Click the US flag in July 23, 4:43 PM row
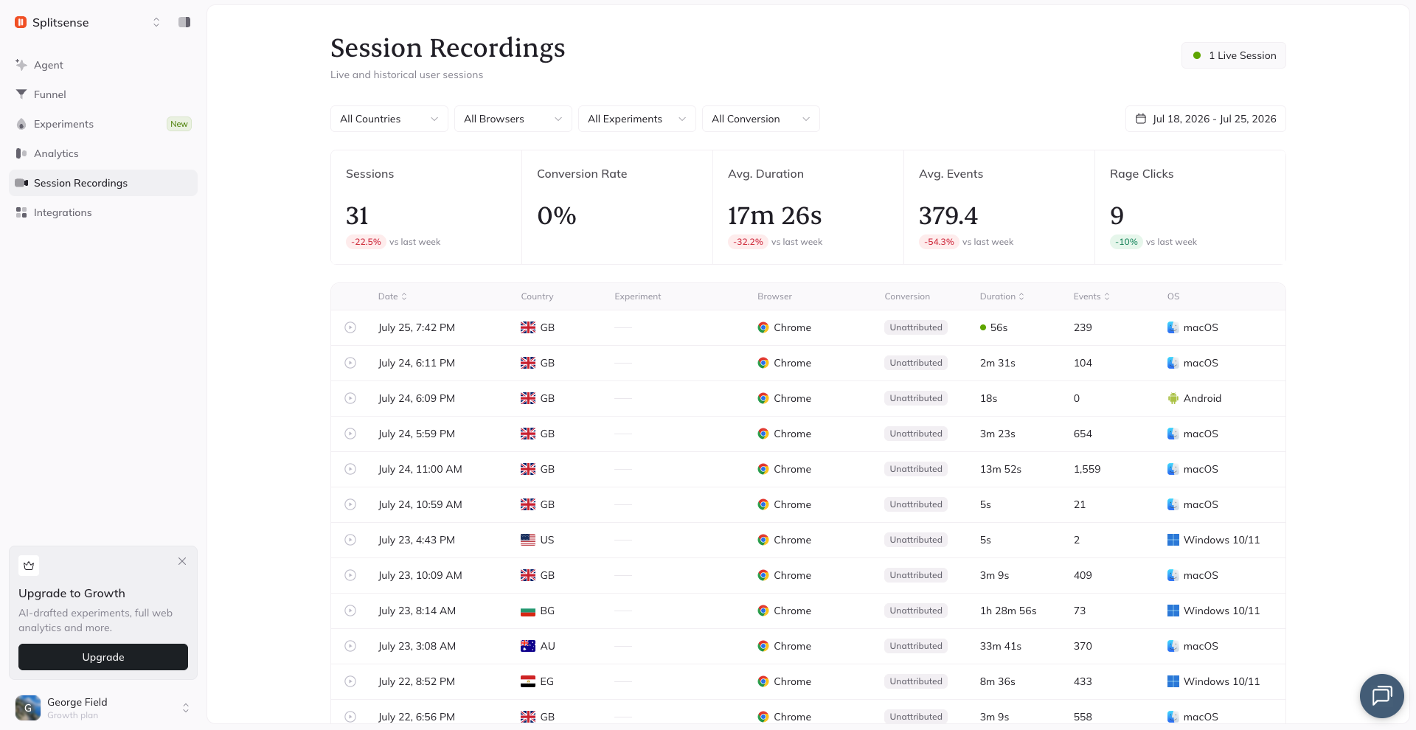 point(528,540)
